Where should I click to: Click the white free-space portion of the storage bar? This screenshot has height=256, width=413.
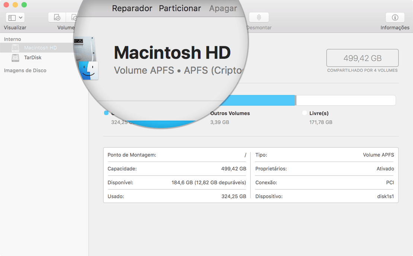346,100
